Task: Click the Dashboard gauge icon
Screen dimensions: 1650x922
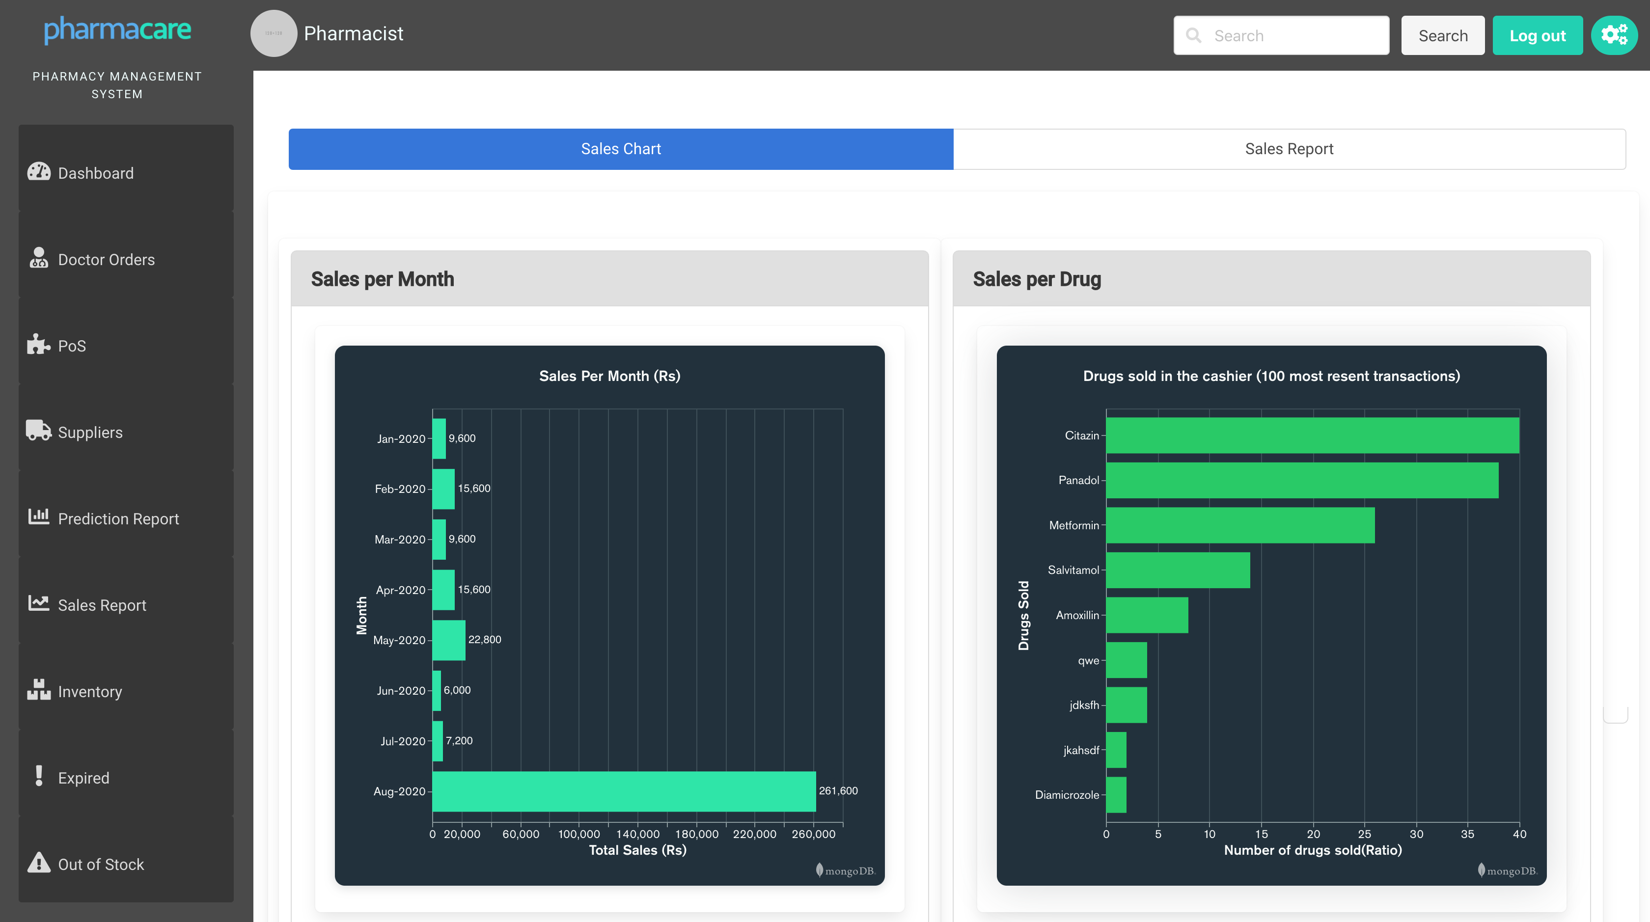Action: (x=38, y=172)
